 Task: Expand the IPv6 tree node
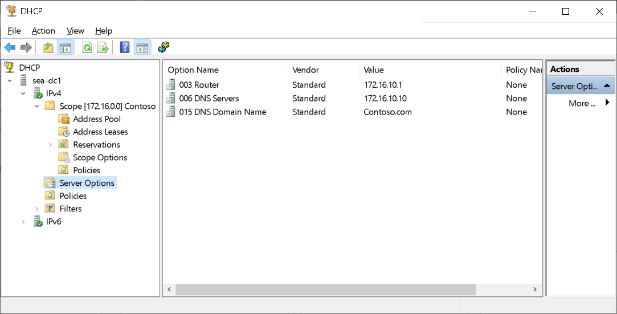pyautogui.click(x=23, y=222)
